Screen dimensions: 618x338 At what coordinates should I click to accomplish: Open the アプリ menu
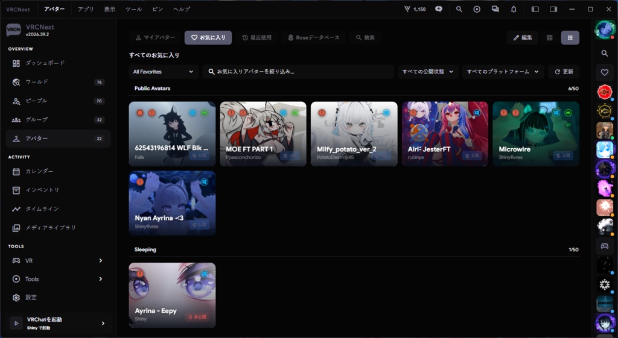tap(86, 9)
